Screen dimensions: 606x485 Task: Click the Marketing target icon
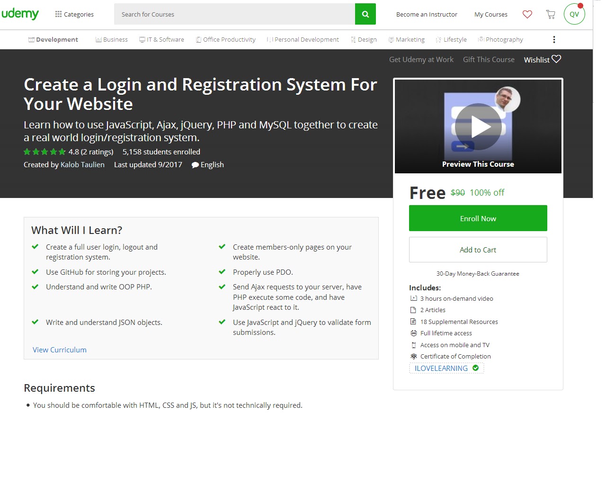tap(391, 40)
